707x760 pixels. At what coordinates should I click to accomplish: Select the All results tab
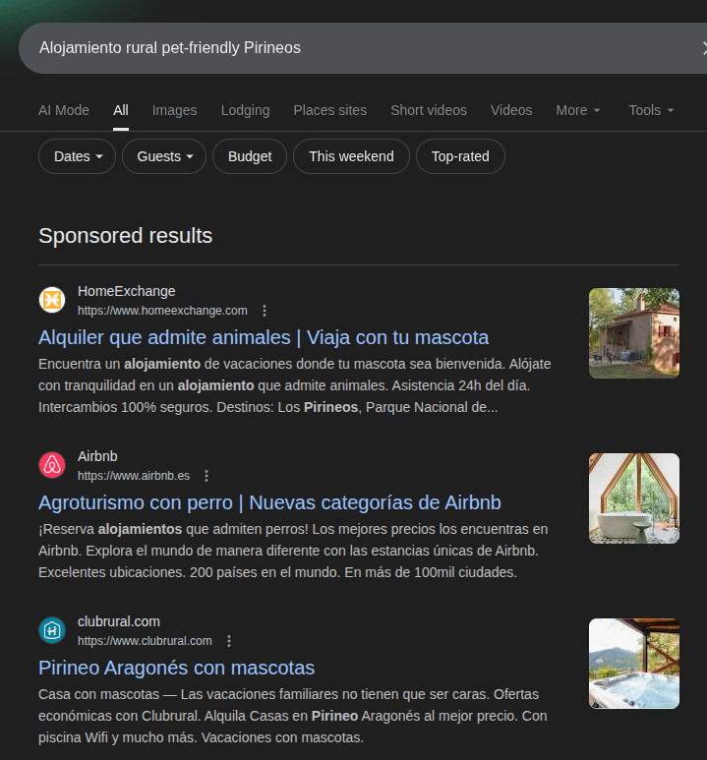tap(121, 110)
